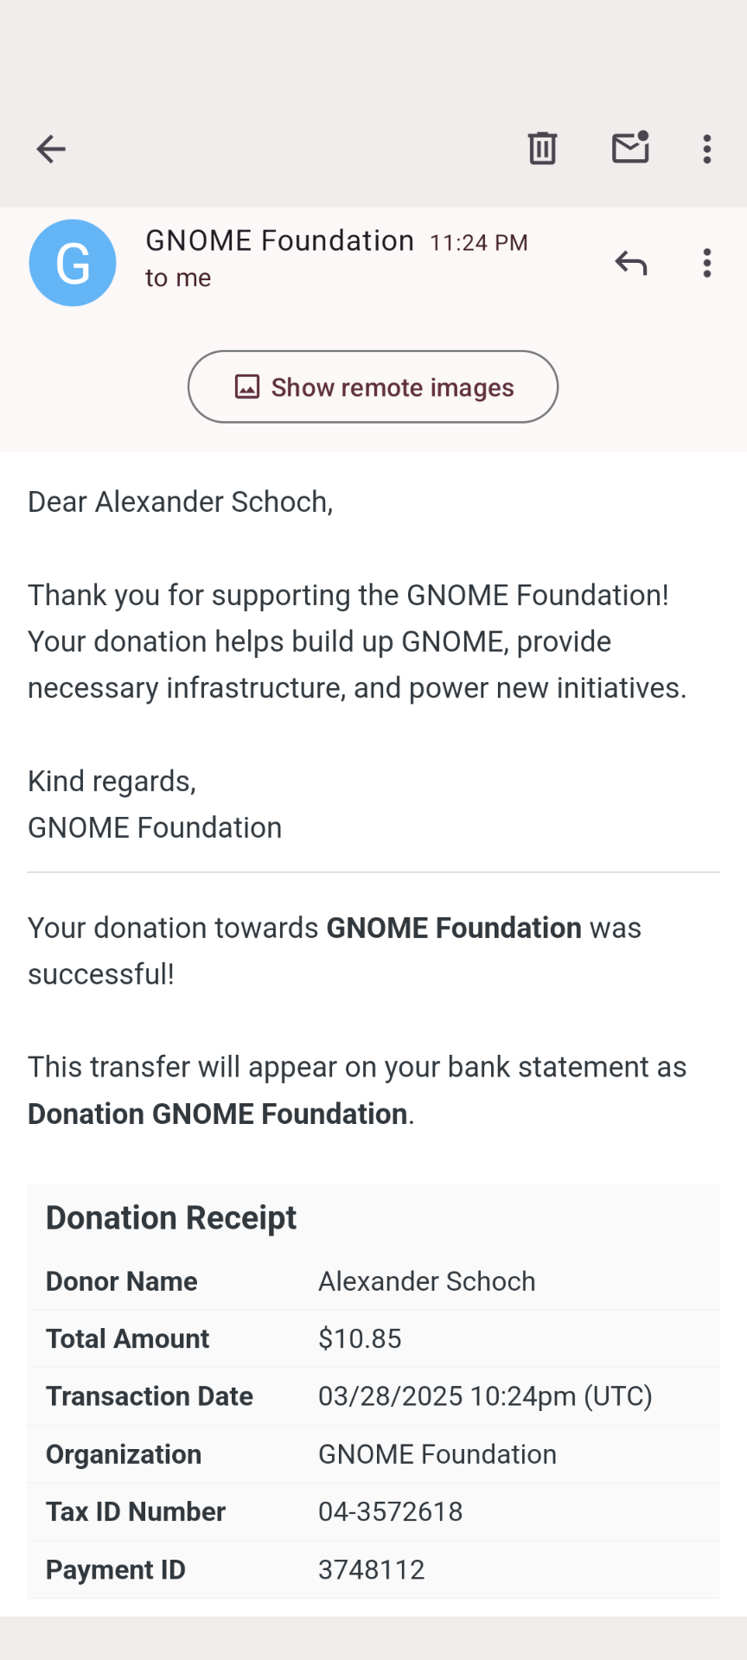Screen dimensions: 747x1660
Task: Reply using the reply arrow icon
Action: 631,263
